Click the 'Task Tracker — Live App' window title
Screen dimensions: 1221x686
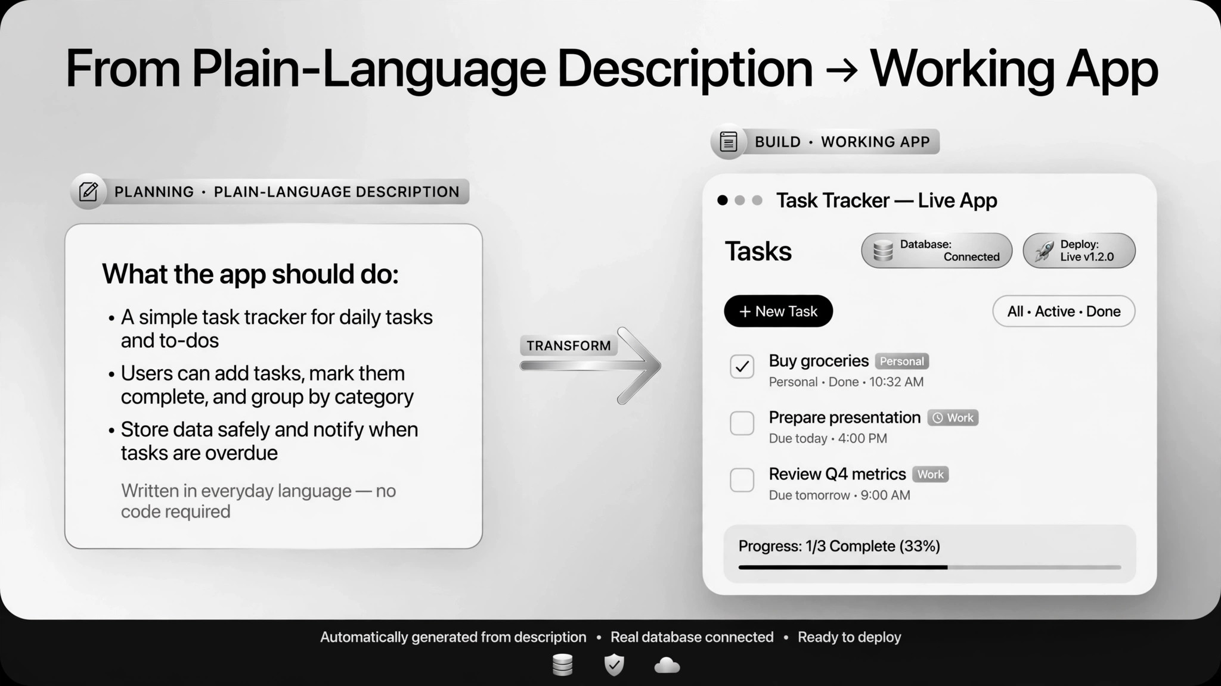point(886,201)
